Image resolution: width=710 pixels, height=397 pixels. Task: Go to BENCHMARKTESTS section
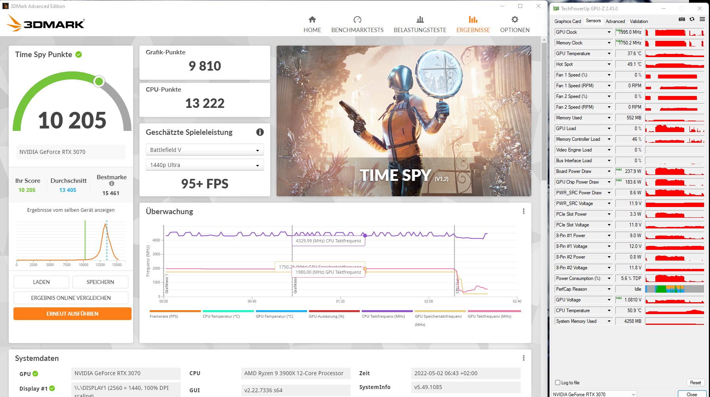click(357, 25)
